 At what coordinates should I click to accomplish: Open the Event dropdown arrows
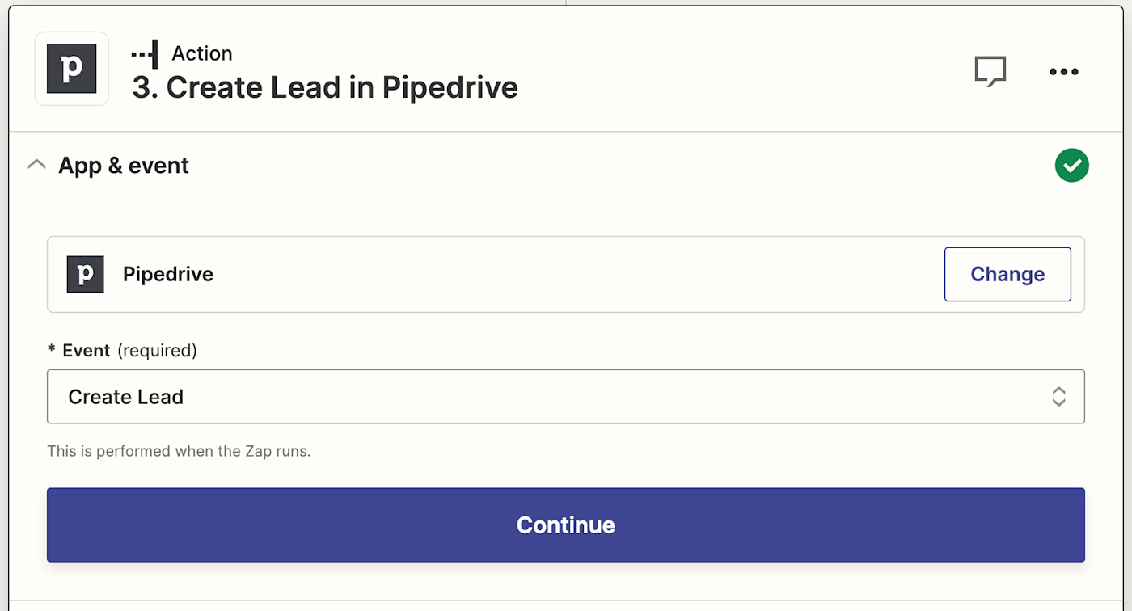(1058, 397)
